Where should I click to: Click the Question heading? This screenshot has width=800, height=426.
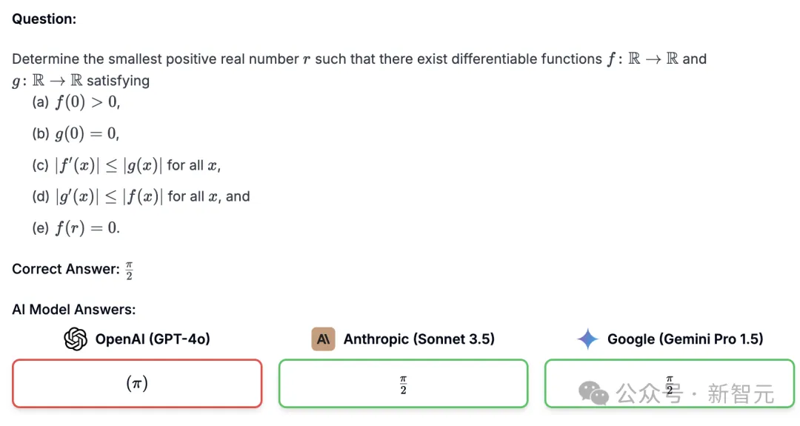click(x=44, y=19)
